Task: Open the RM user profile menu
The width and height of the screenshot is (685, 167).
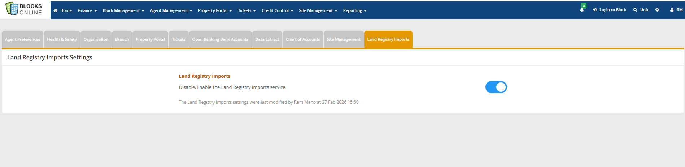Action: (676, 10)
